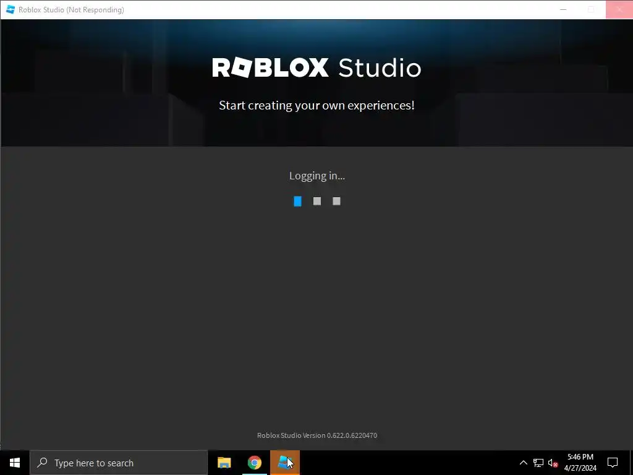Click 'Start creating your own experiences!' text
Image resolution: width=633 pixels, height=475 pixels.
click(316, 105)
